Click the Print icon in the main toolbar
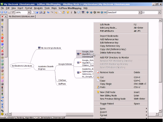The height and width of the screenshot is (122, 163). 9,12
